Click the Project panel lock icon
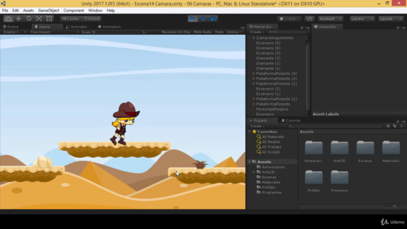Image resolution: width=407 pixels, height=229 pixels. tap(397, 121)
